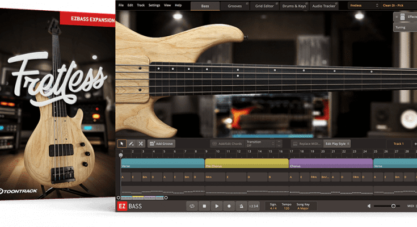
Task: Select the yellow Pre Chorus song block
Action: click(246, 163)
